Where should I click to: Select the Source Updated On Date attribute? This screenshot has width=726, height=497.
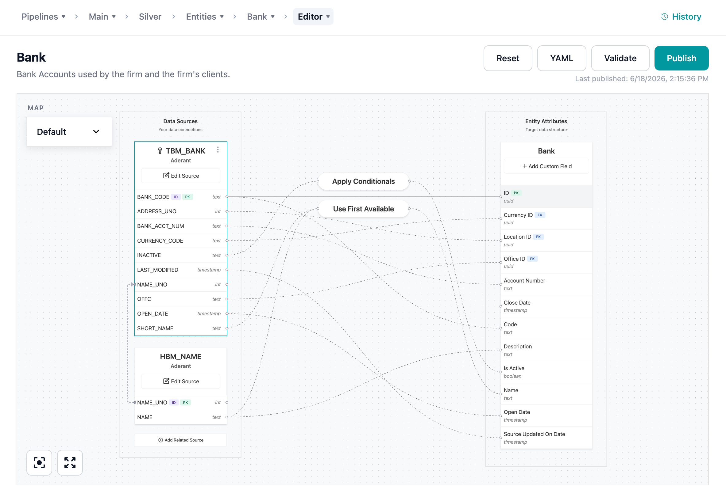coord(546,438)
